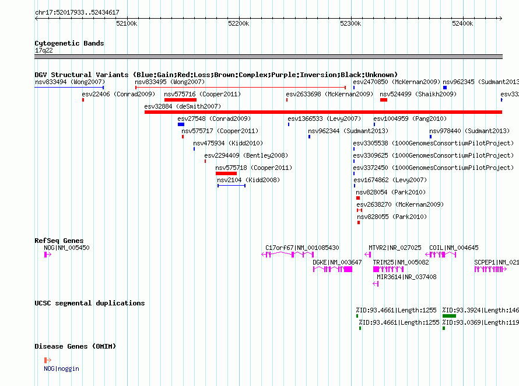Open the NOG|noggin OMIM link
The height and width of the screenshot is (386, 519).
tap(62, 368)
